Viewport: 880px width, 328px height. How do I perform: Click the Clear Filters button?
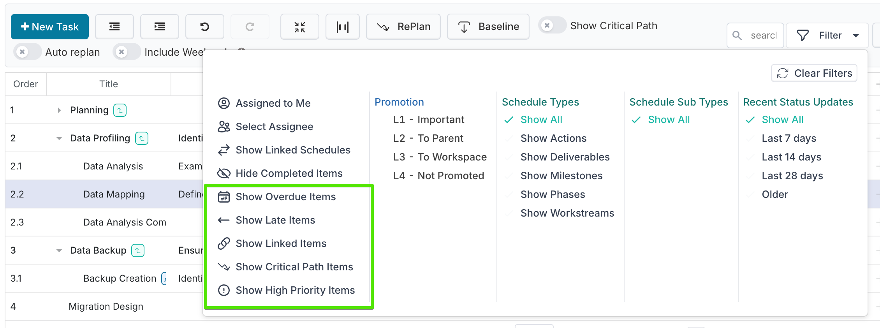point(814,73)
